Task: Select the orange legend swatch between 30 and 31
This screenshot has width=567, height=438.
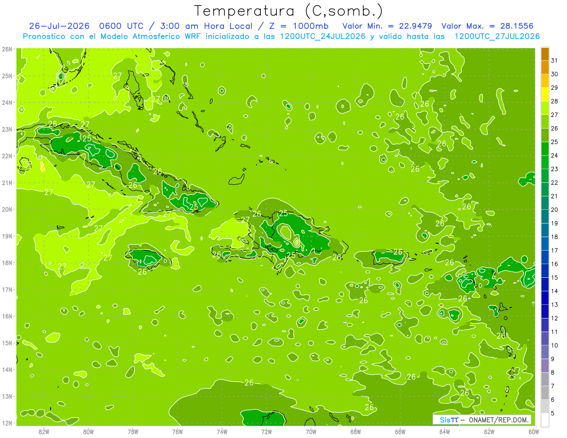Action: point(545,67)
